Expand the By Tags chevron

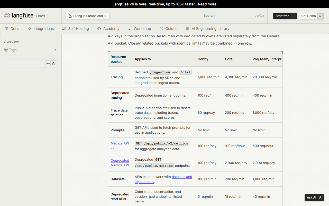pyautogui.click(x=55, y=50)
